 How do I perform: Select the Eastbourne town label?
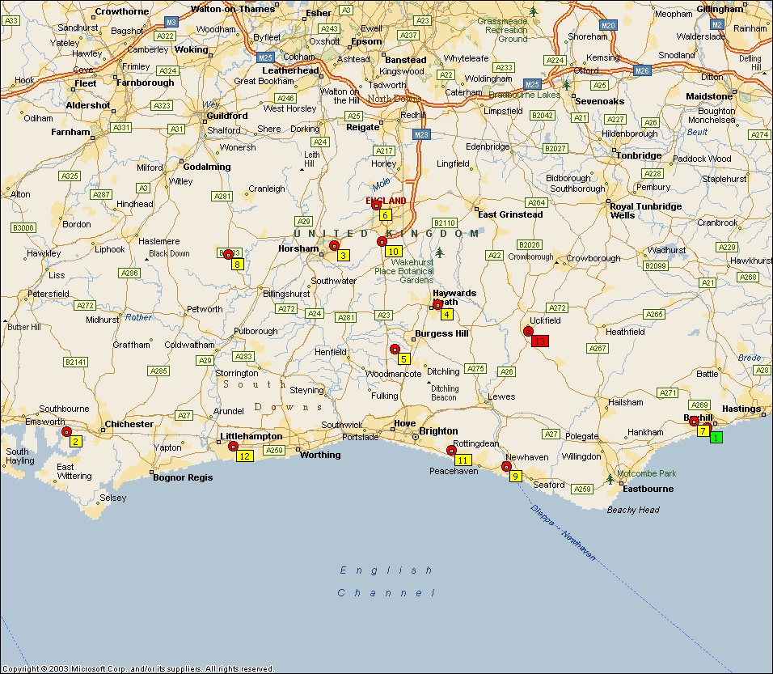pos(648,489)
